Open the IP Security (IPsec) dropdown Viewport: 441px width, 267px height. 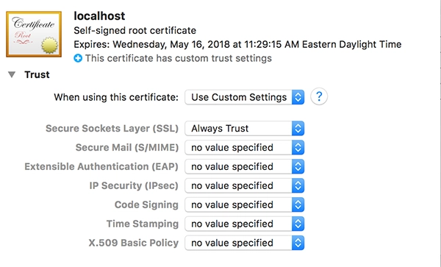click(x=245, y=185)
